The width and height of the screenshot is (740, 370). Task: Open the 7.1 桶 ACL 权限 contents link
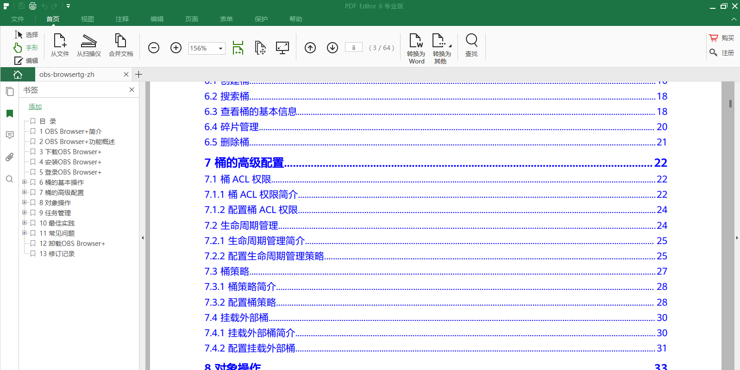[x=436, y=179]
